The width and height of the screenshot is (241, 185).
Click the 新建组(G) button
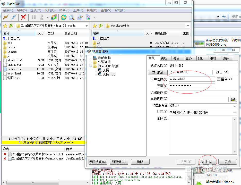119,162
